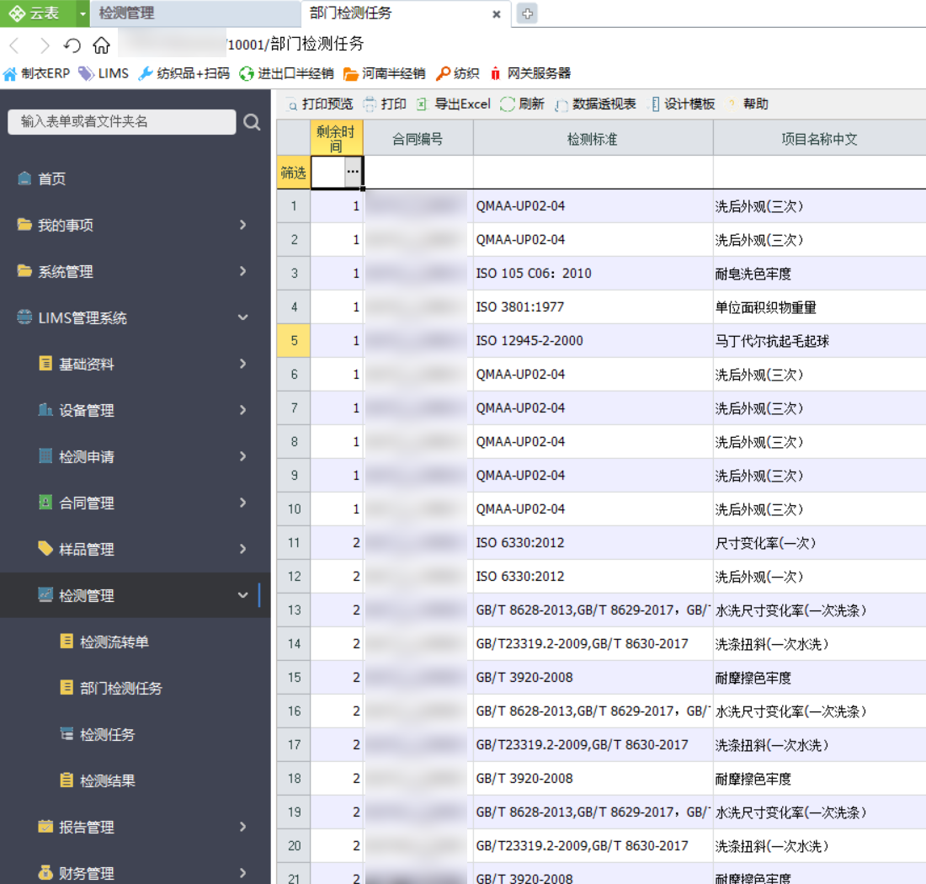Click 检测标准 column header
Image resolution: width=926 pixels, height=884 pixels.
point(593,139)
